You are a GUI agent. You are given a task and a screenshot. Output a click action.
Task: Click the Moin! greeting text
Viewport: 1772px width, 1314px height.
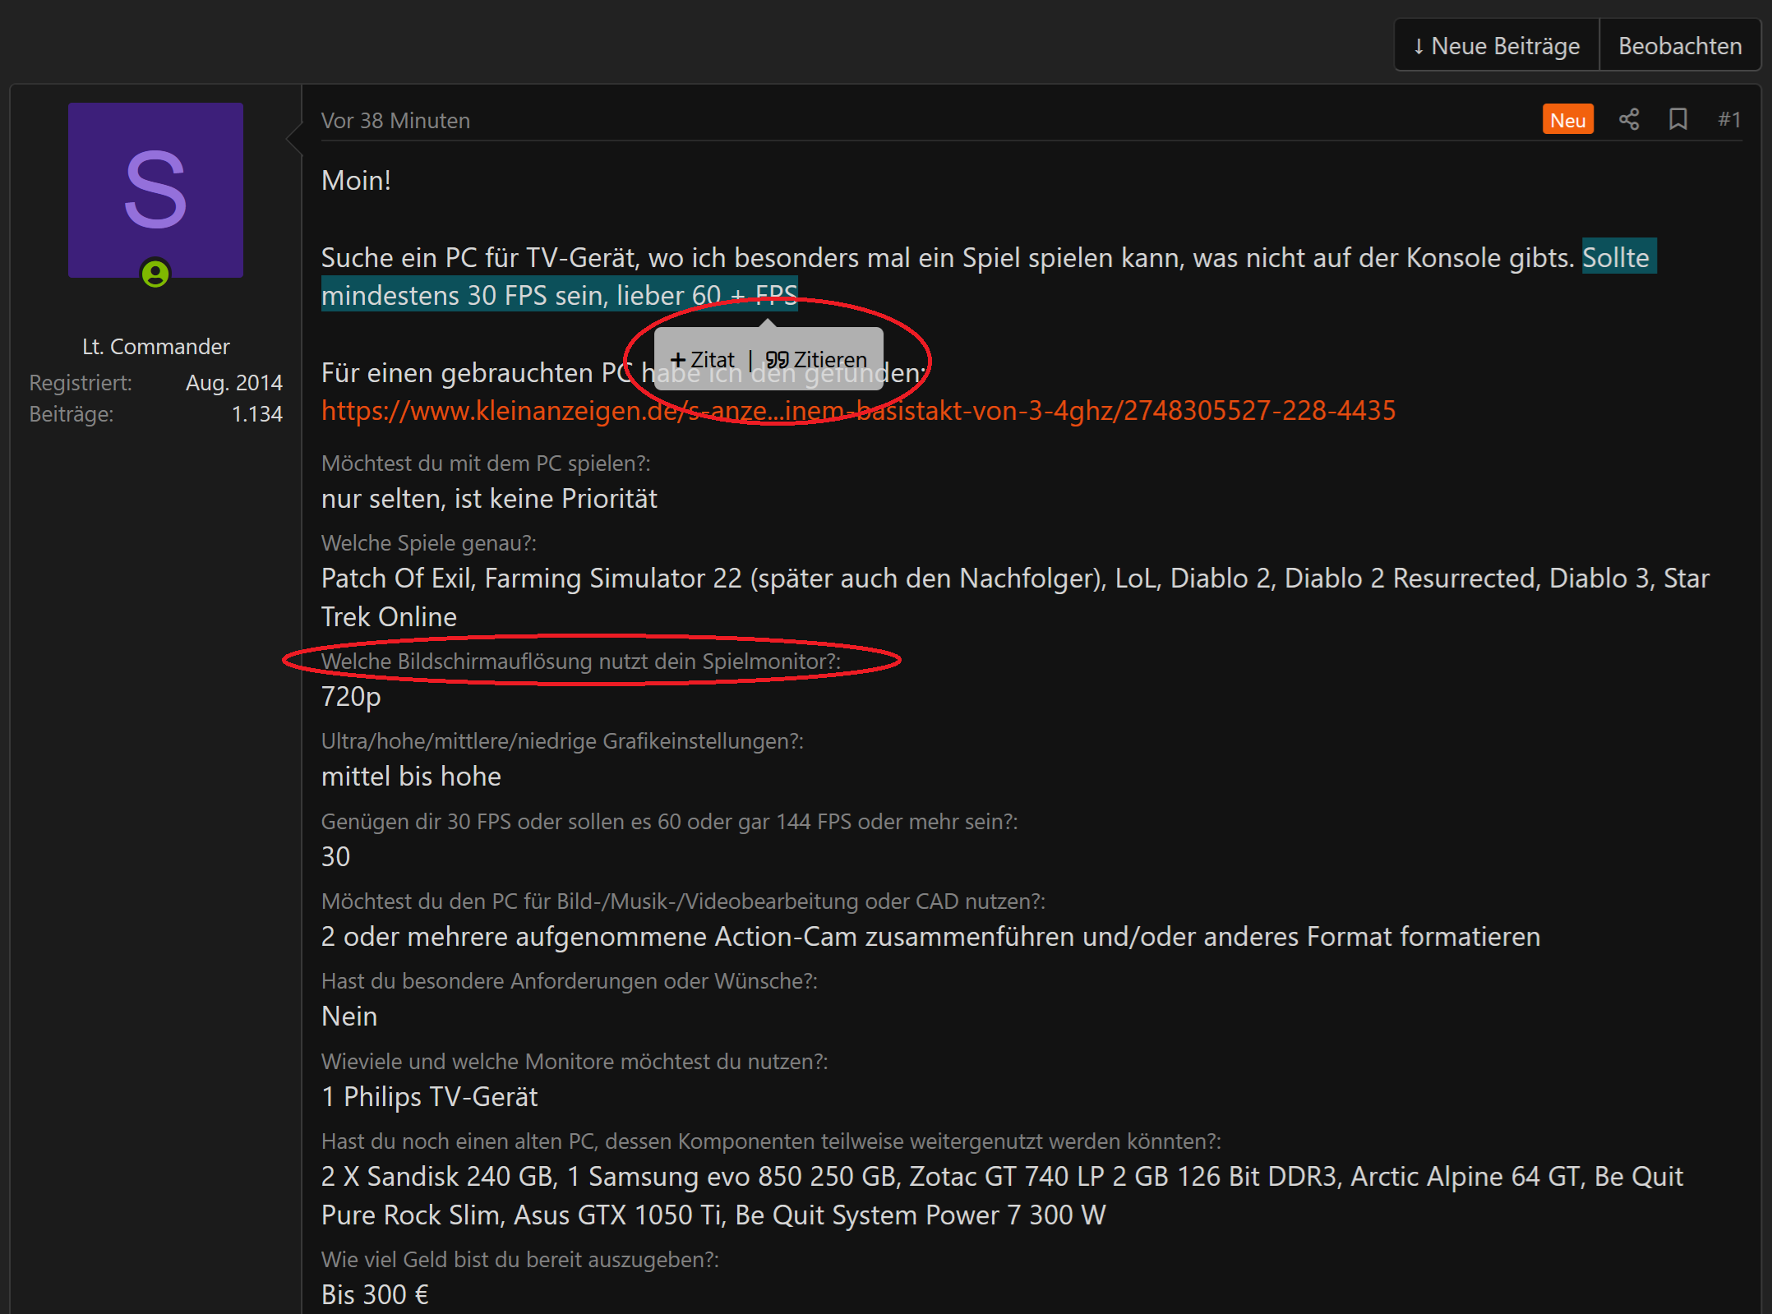pos(356,181)
